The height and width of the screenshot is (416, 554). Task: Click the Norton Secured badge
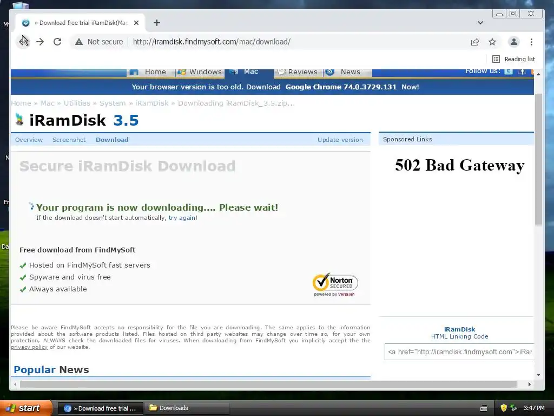(x=335, y=284)
